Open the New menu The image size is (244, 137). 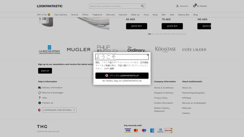[x=172, y=15]
